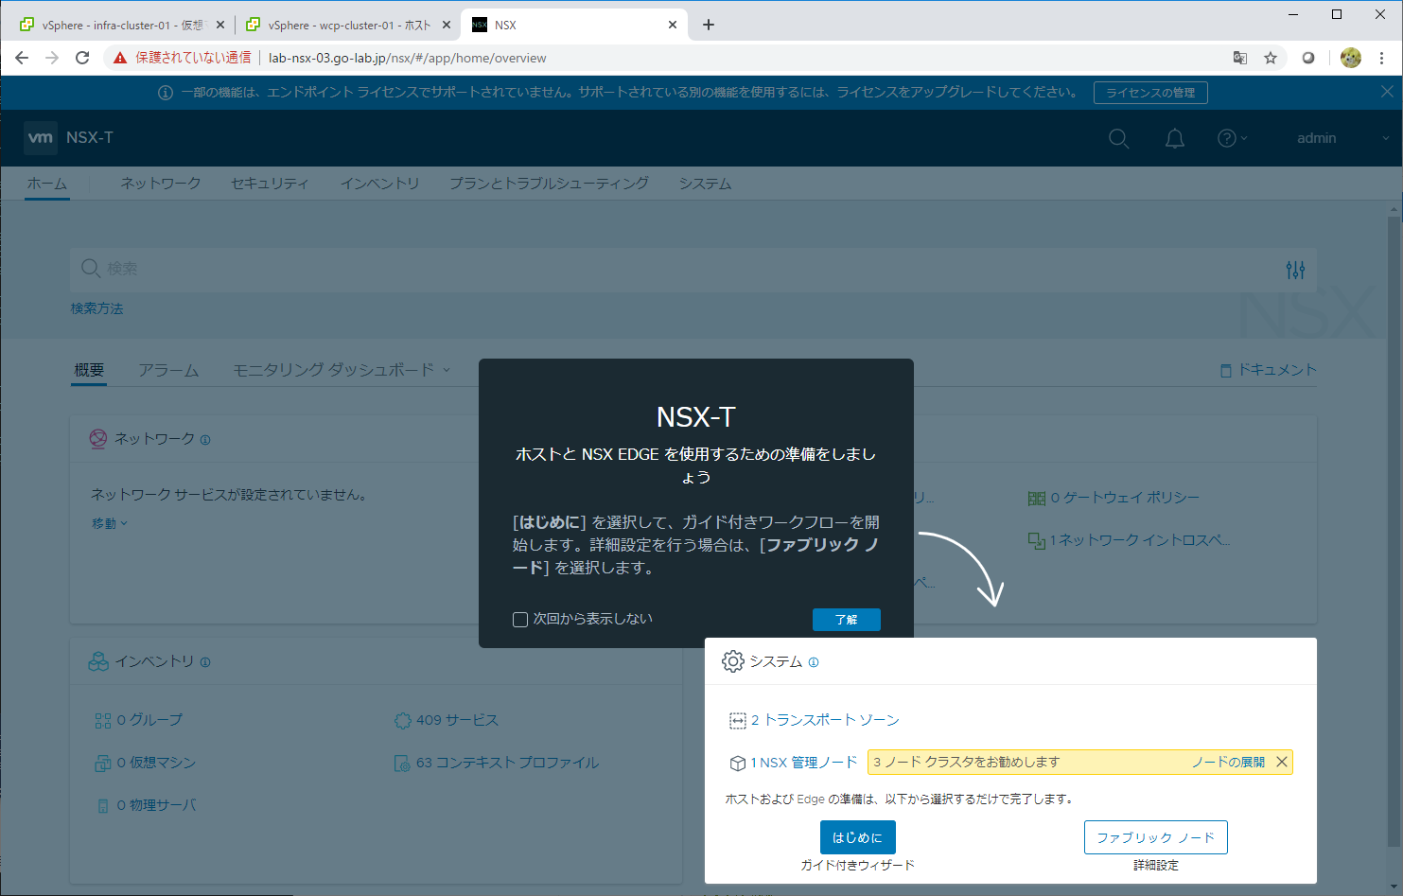Image resolution: width=1403 pixels, height=896 pixels.
Task: Open 0 ゲートウェイ ポリシー link
Action: [x=1125, y=498]
